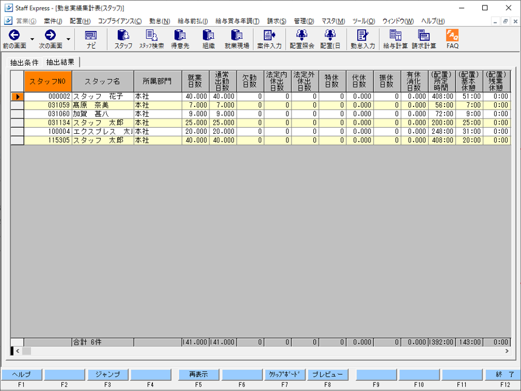The height and width of the screenshot is (391, 521).
Task: Open the ヘルプ(H) menu
Action: pos(432,21)
